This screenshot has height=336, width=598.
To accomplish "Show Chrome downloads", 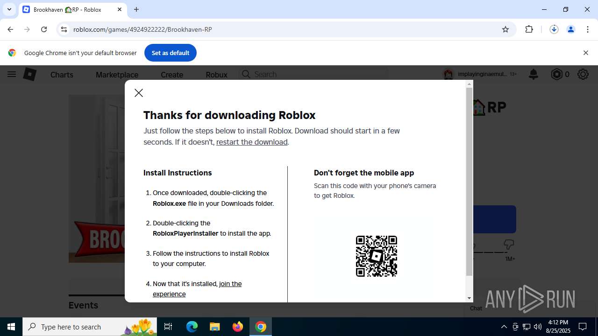I will [x=554, y=29].
